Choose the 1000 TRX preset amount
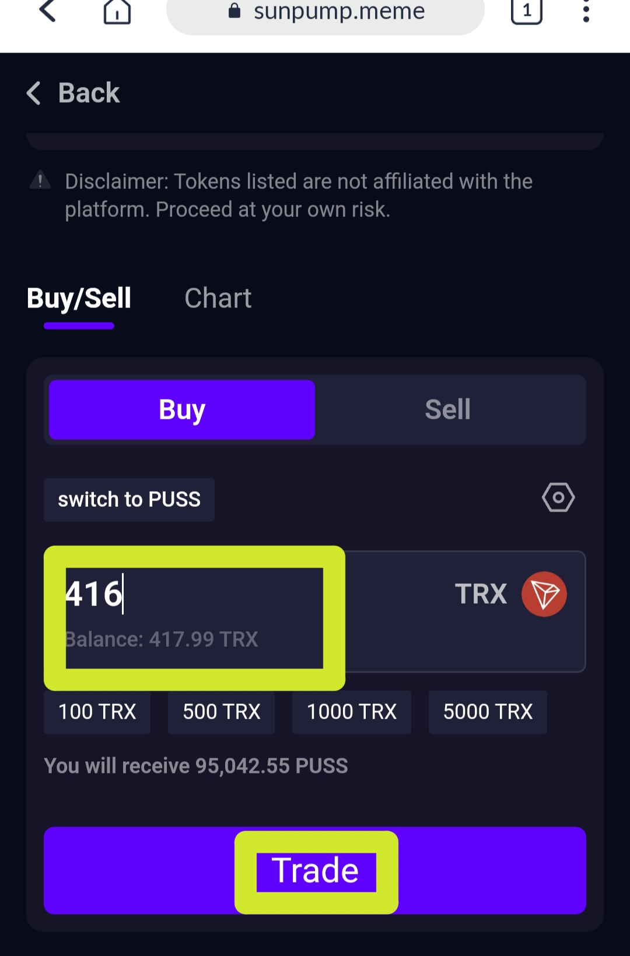Screen dimensions: 630x956 [351, 712]
